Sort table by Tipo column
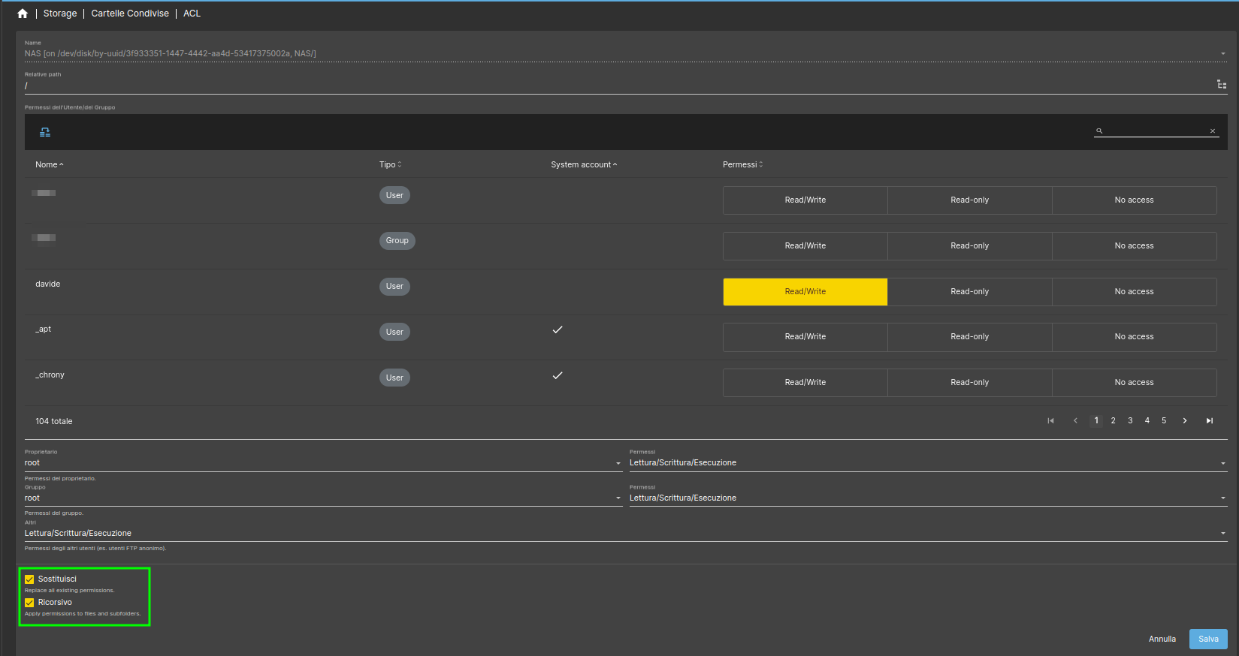The image size is (1239, 656). tap(390, 164)
